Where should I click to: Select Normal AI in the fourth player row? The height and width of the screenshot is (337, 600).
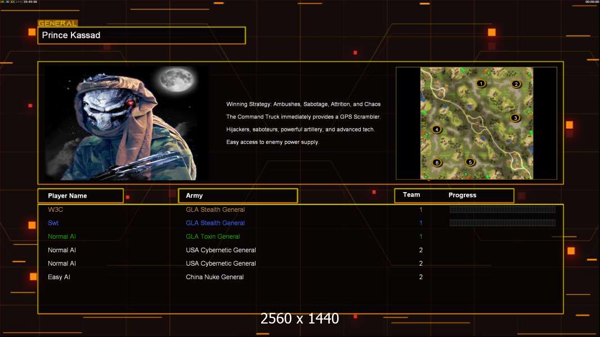(x=61, y=250)
